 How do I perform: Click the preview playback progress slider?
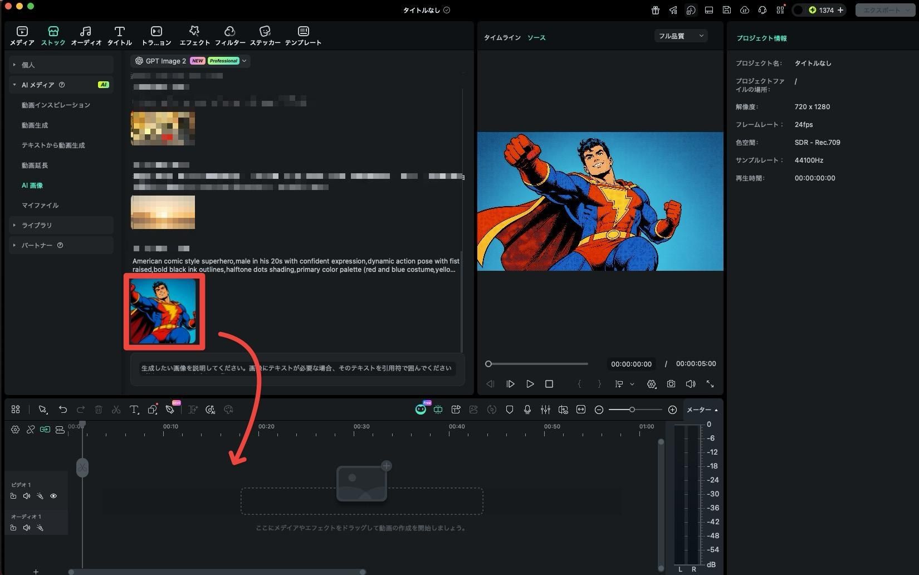point(537,364)
